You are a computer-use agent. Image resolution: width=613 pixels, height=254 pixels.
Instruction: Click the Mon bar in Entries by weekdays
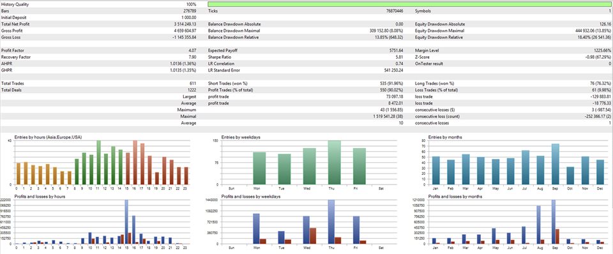coord(259,168)
